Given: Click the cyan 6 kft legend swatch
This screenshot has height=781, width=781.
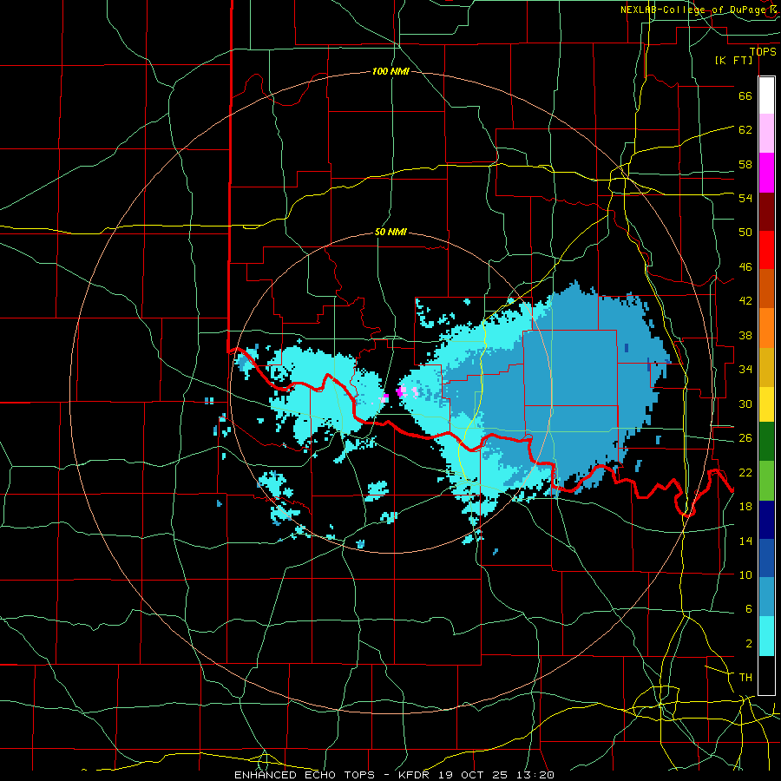Looking at the screenshot, I should (x=766, y=636).
